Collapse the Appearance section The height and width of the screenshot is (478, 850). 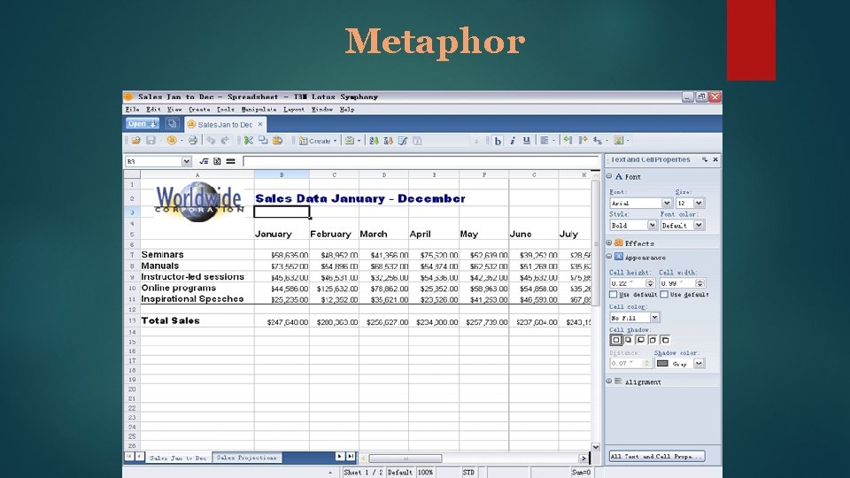point(609,257)
